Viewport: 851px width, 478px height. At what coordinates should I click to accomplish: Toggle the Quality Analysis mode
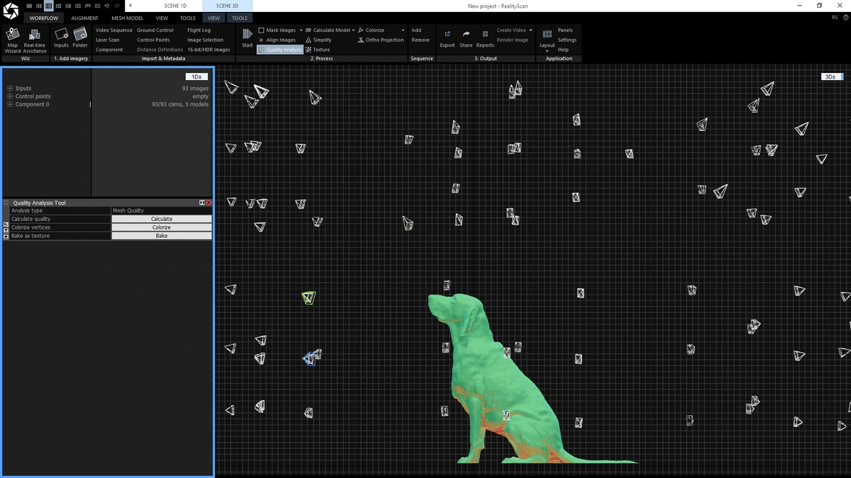click(280, 49)
